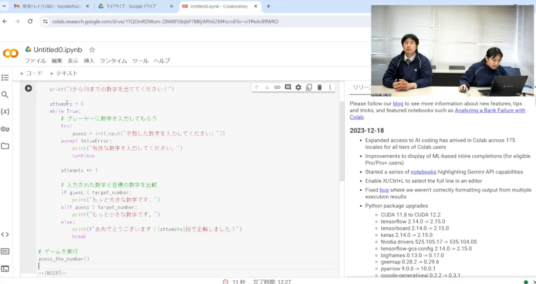Viewport: 536px width, 284px height.
Task: Open the ファイル menu
Action: 35,61
